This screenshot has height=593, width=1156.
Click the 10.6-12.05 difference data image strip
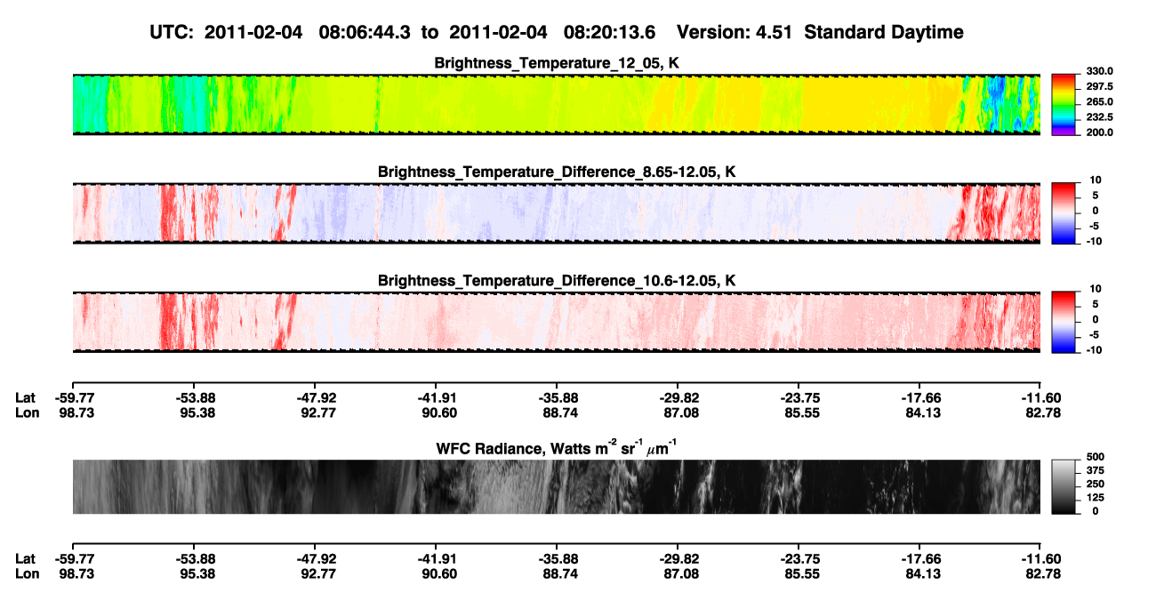pos(556,322)
